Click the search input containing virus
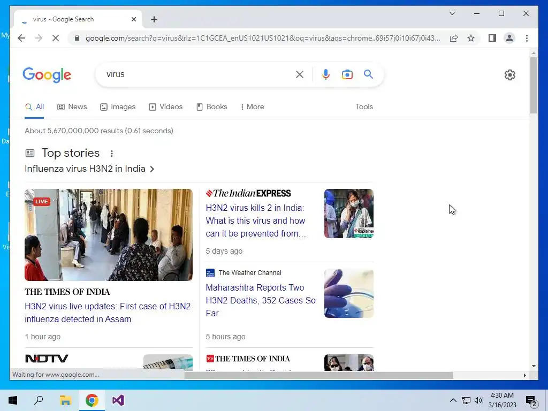 tap(197, 74)
